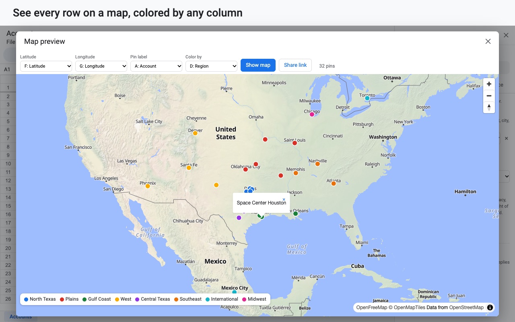Select the yellow pin at Phoenix
The image size is (515, 322).
click(x=148, y=186)
